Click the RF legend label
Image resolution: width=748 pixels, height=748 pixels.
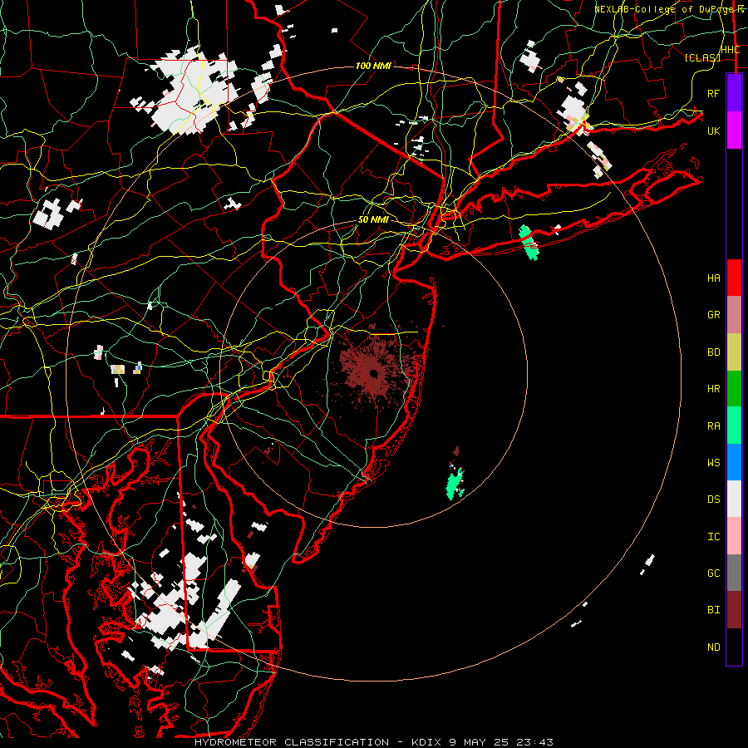pos(714,93)
